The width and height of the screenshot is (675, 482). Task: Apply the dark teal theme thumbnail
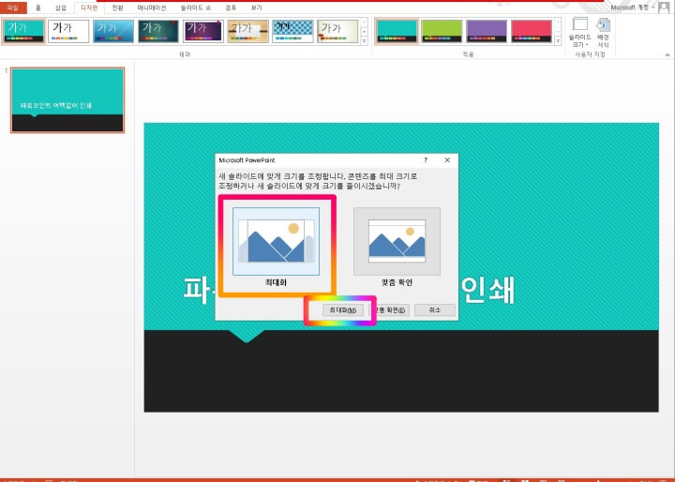(x=158, y=32)
